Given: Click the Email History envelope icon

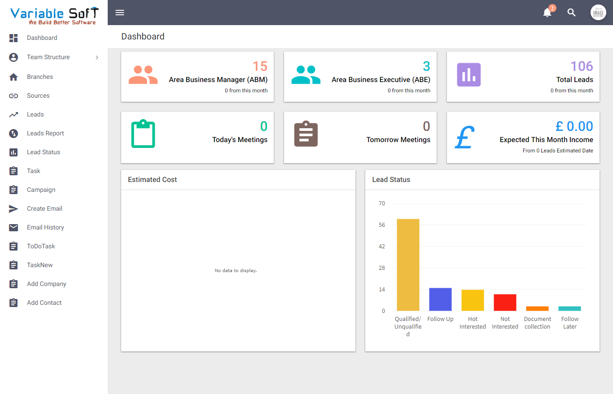Looking at the screenshot, I should [x=13, y=227].
